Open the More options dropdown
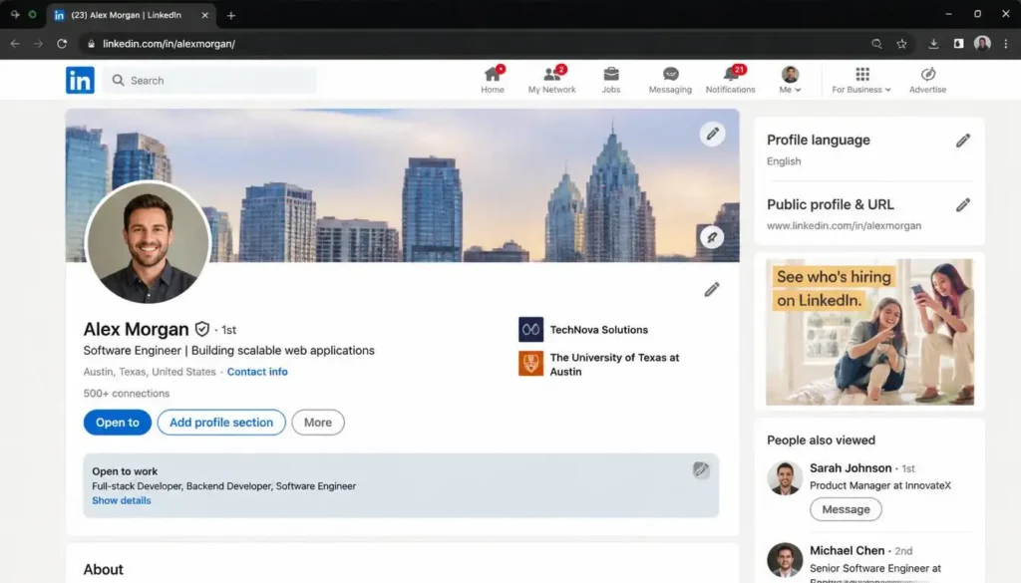The width and height of the screenshot is (1021, 583). [x=318, y=423]
